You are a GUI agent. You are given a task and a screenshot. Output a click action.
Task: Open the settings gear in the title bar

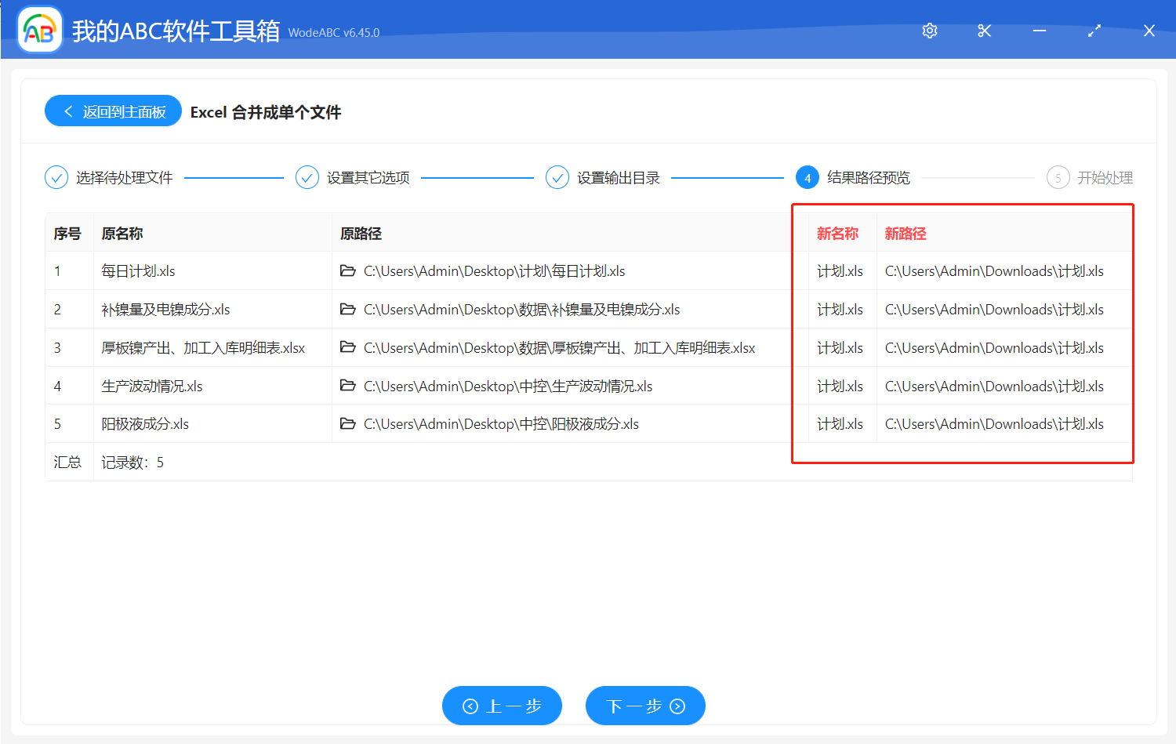point(929,31)
